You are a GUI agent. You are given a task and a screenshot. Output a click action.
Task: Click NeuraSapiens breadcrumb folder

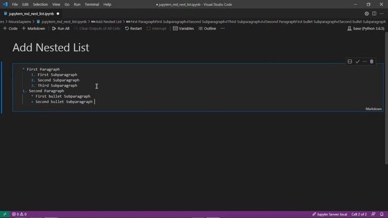click(19, 22)
